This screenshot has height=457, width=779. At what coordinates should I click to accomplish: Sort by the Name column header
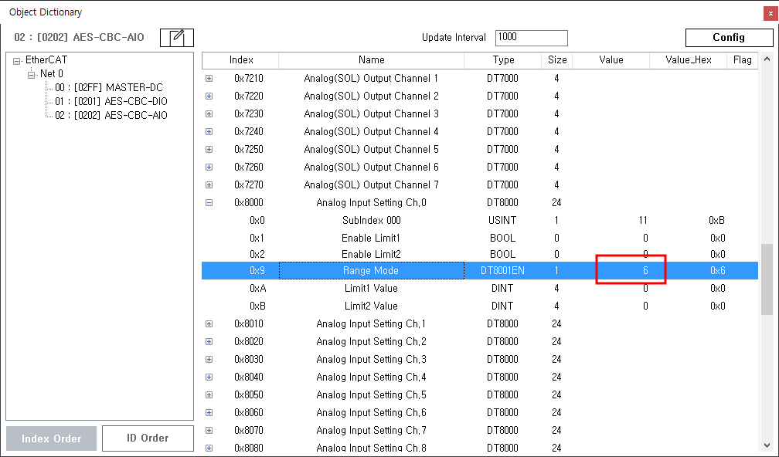coord(371,60)
